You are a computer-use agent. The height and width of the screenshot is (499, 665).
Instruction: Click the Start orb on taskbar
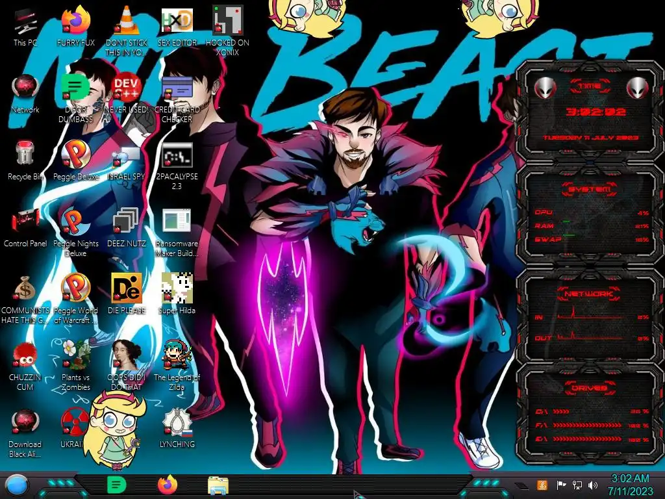[17, 485]
